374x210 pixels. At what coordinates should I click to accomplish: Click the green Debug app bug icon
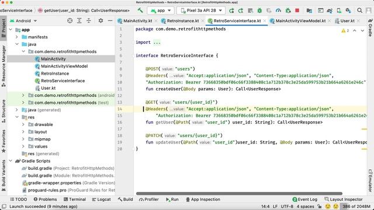[259, 10]
